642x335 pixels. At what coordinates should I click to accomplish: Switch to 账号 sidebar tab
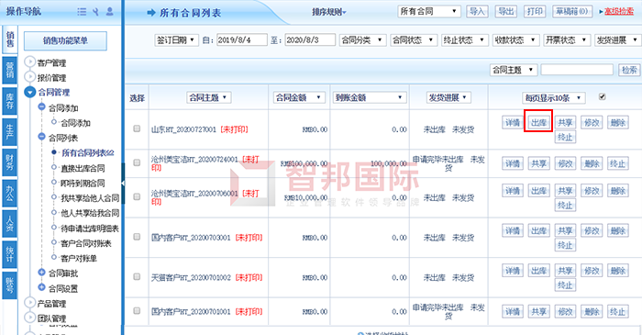click(10, 285)
